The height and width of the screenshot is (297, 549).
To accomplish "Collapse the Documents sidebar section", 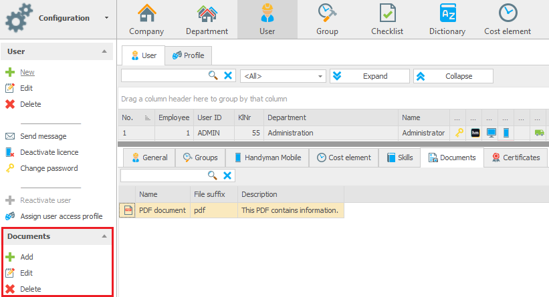I will (104, 236).
